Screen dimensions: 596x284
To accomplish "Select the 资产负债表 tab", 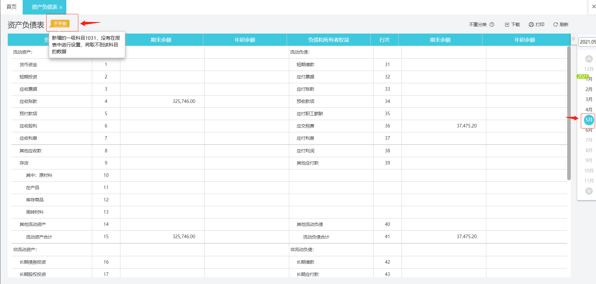I will click(x=45, y=7).
